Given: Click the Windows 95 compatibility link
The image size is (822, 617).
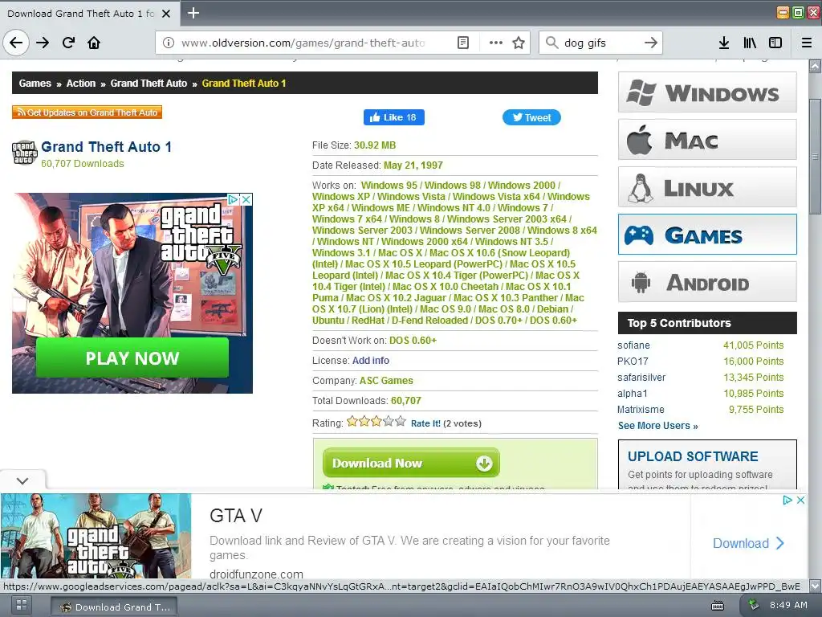Looking at the screenshot, I should 389,186.
